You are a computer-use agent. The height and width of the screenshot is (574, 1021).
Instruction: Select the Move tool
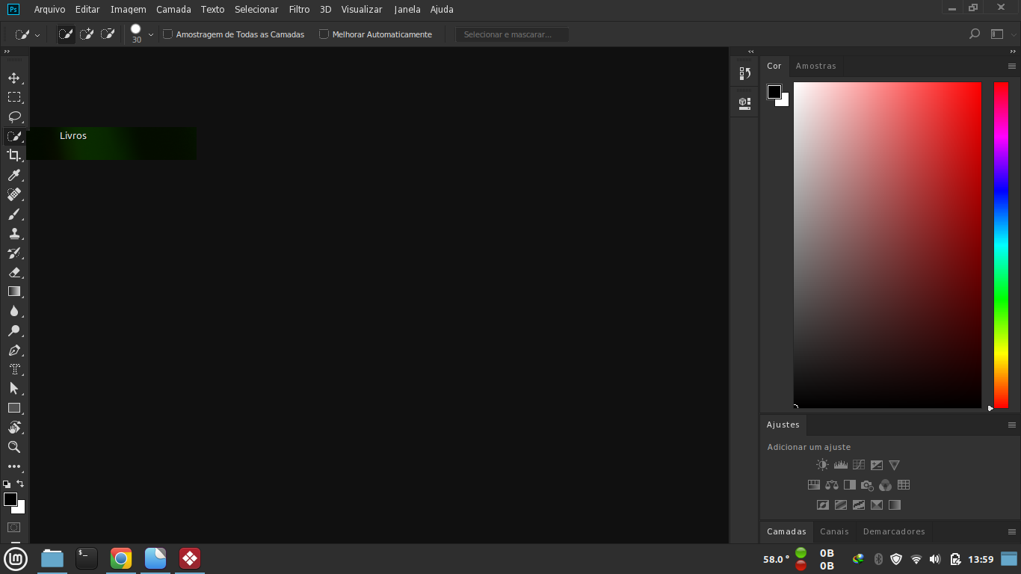tap(13, 78)
